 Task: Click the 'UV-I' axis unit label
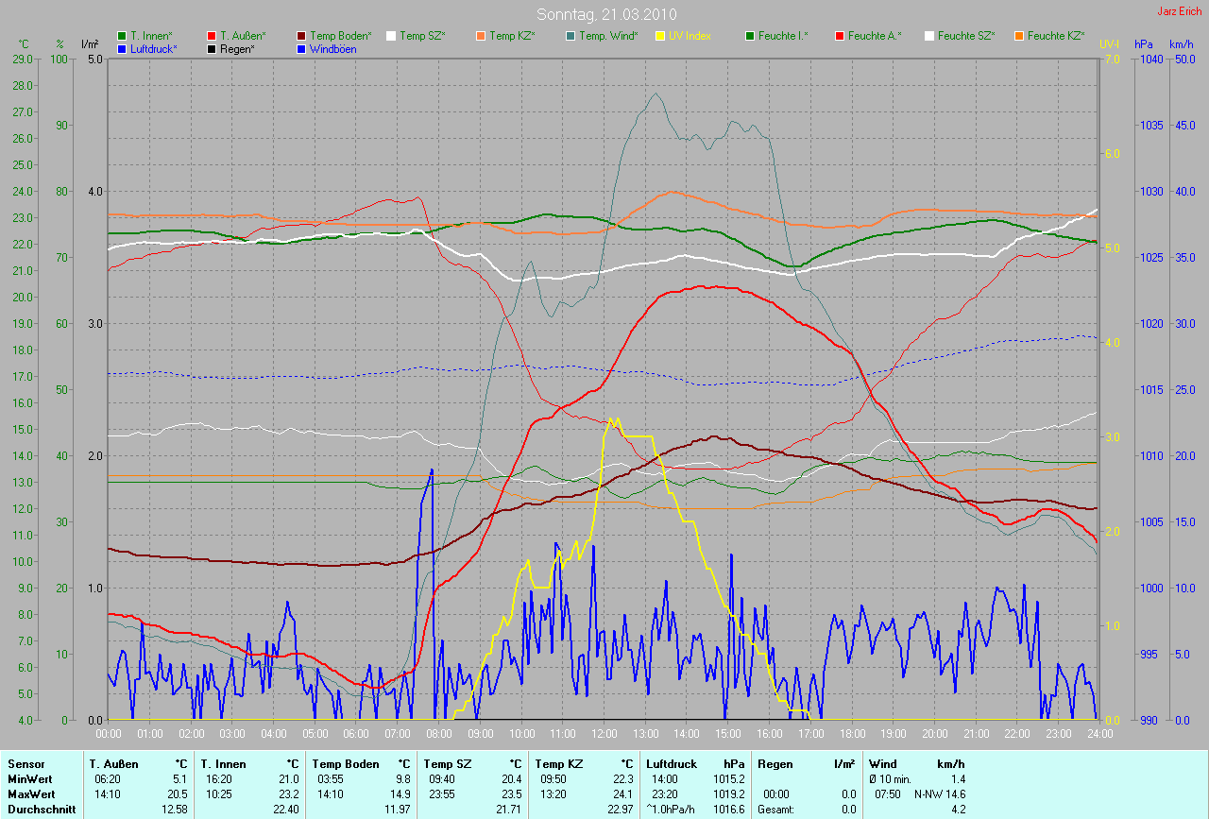pyautogui.click(x=1109, y=43)
